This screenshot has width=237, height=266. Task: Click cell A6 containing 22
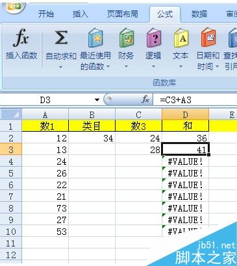[x=45, y=184]
